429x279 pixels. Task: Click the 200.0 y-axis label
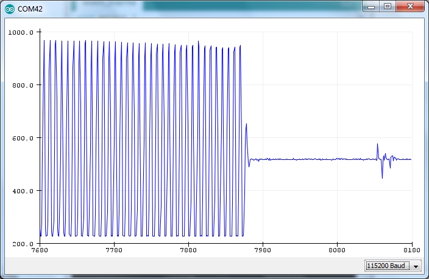[25, 244]
